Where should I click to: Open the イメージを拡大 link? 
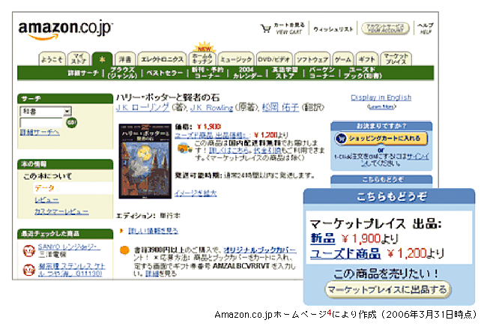(196, 193)
